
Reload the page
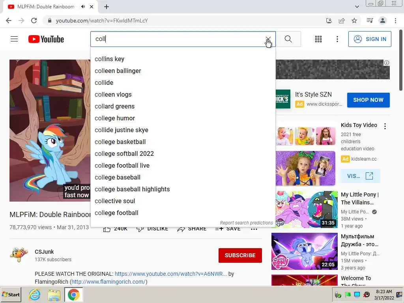34,21
